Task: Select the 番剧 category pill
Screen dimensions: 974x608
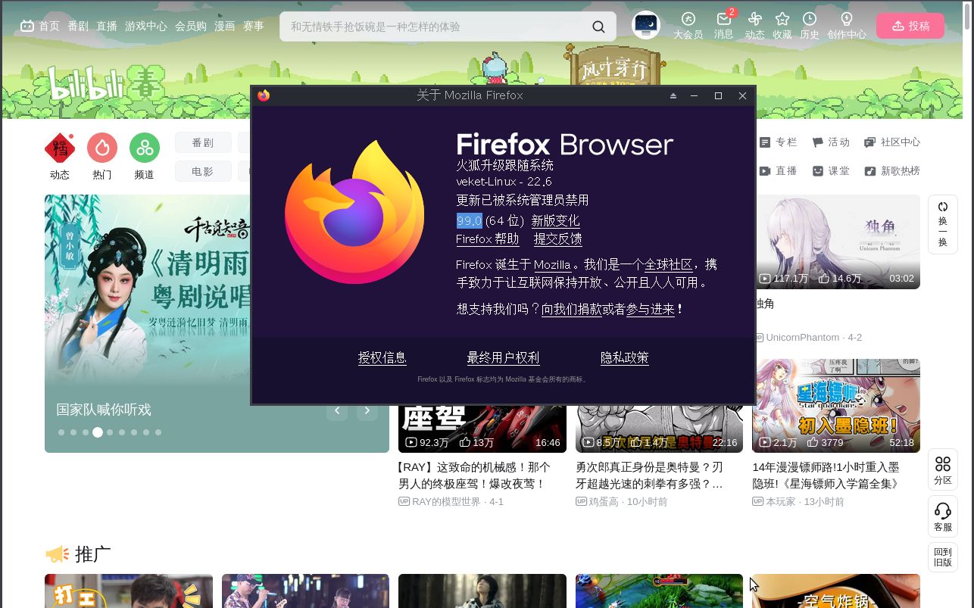Action: tap(203, 142)
